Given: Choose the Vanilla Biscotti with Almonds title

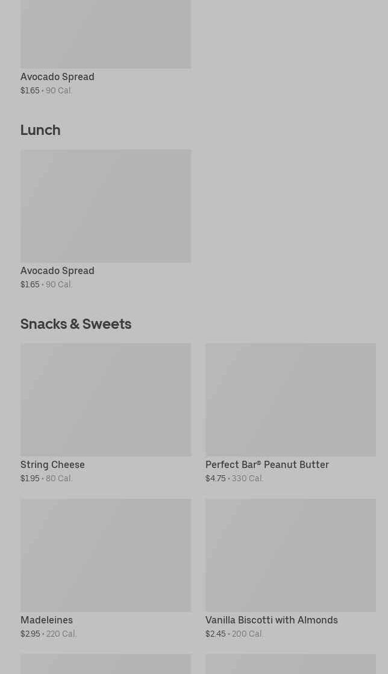Looking at the screenshot, I should 271,620.
